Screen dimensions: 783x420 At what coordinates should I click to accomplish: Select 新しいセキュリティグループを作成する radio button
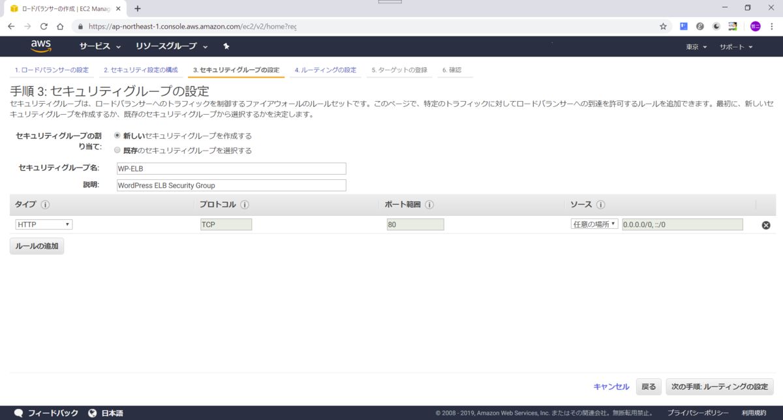[x=117, y=136]
